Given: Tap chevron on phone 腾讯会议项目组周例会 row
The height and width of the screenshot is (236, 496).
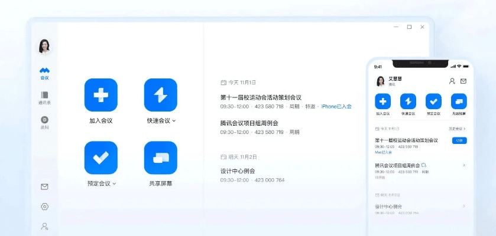Looking at the screenshot, I should coord(464,165).
